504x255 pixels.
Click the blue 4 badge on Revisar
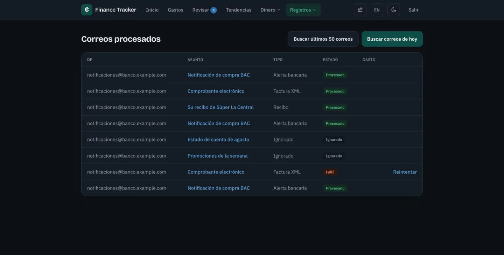pyautogui.click(x=213, y=10)
